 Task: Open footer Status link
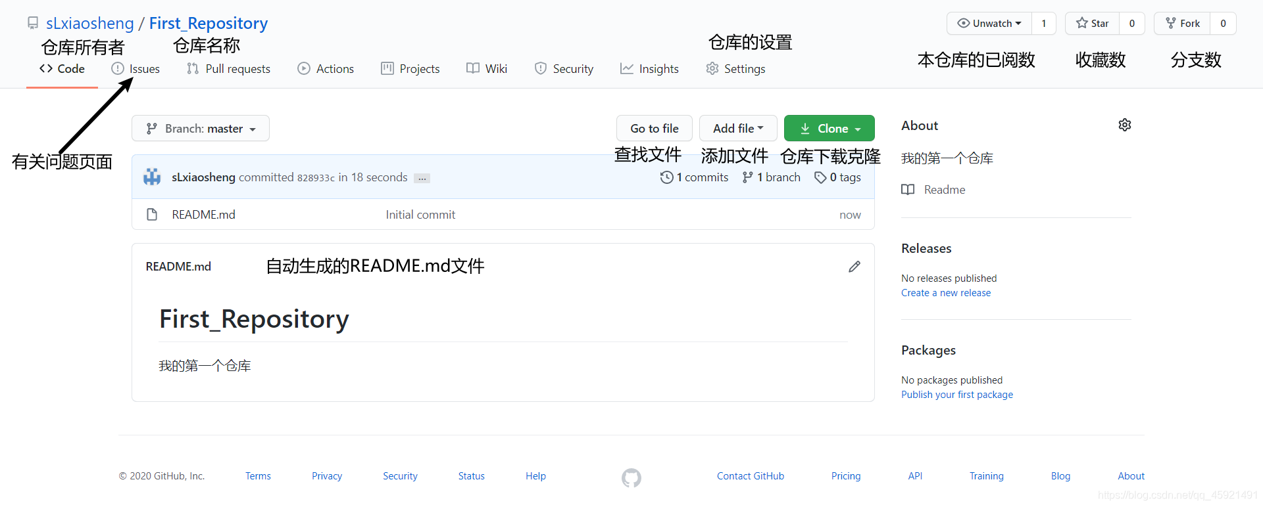[472, 476]
